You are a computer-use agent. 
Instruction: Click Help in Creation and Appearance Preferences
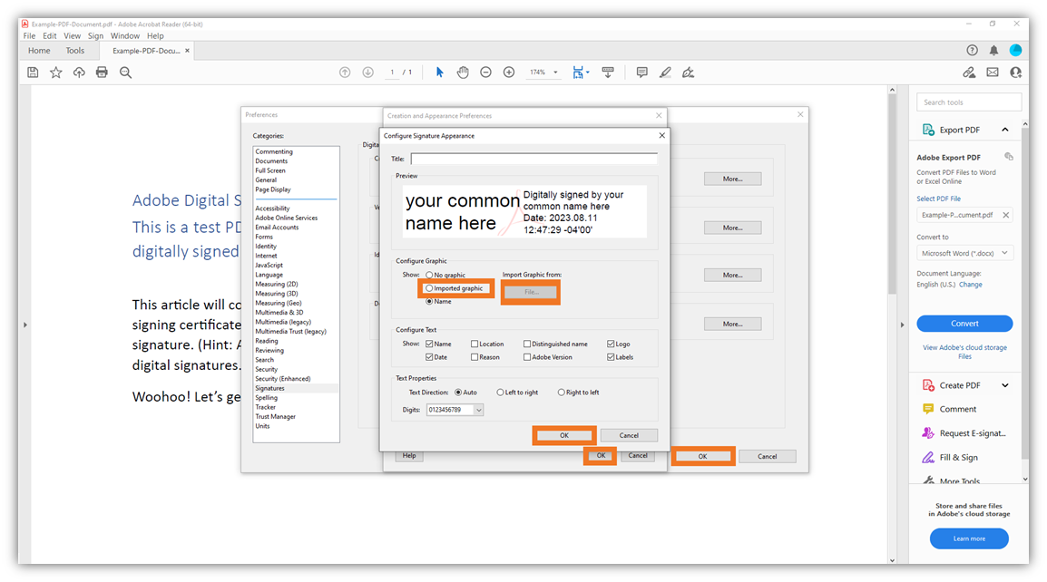click(x=409, y=455)
